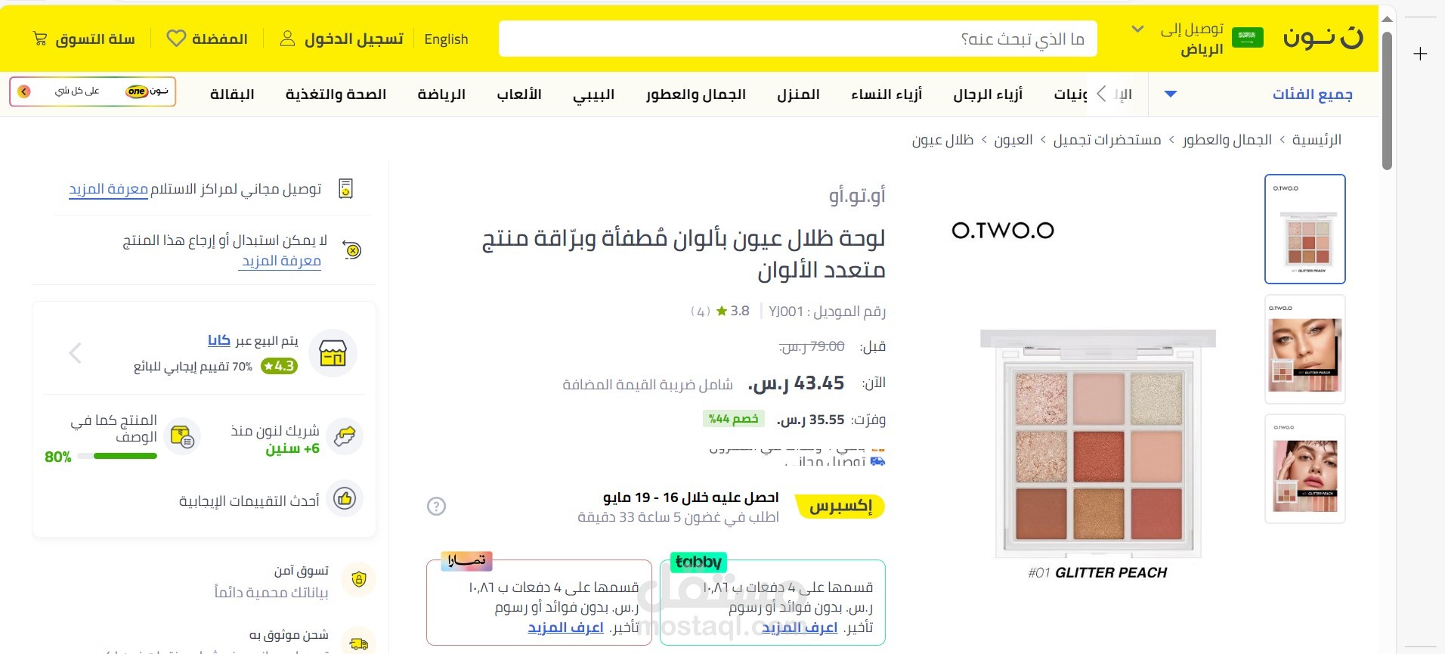
Task: Click the browser plus new tab icon
Action: tap(1421, 54)
